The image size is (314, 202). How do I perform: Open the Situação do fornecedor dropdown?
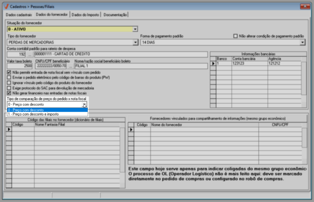pyautogui.click(x=135, y=29)
